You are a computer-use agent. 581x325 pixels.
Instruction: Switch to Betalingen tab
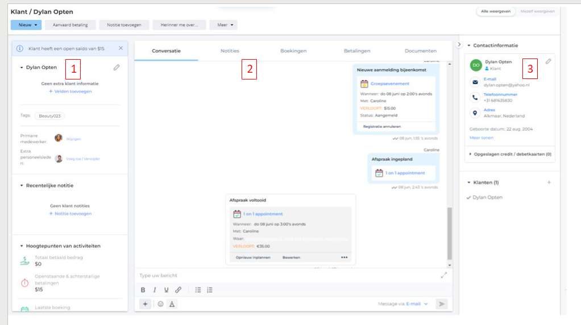(x=357, y=51)
